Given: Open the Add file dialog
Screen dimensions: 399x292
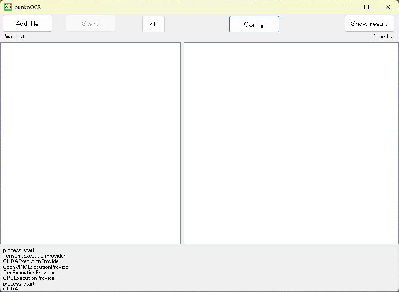Looking at the screenshot, I should click(x=27, y=23).
